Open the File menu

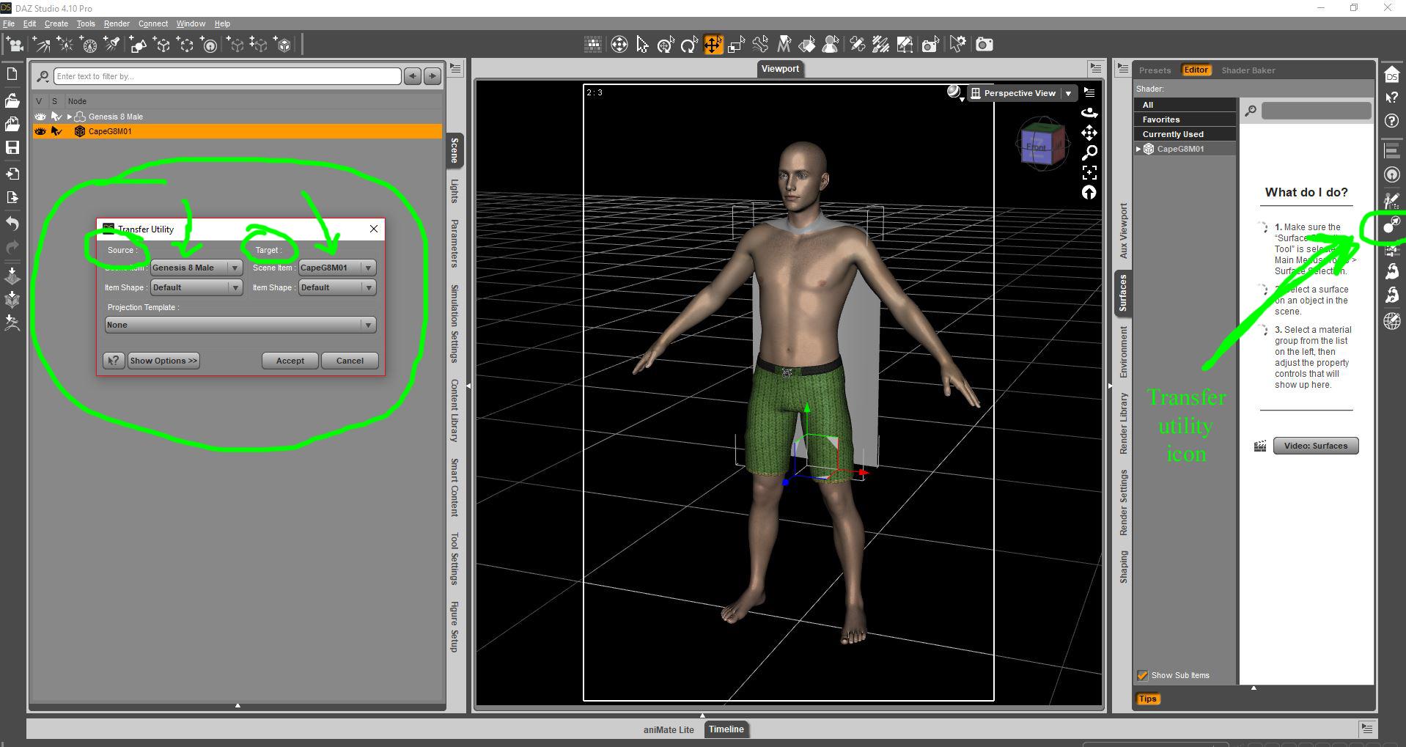tap(9, 23)
